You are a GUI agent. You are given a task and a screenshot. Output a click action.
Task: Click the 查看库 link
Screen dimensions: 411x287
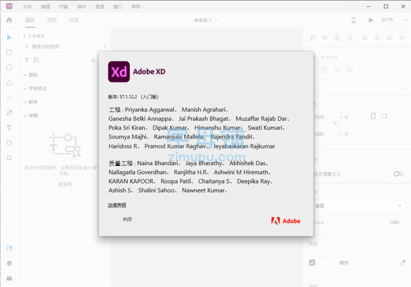65,184
